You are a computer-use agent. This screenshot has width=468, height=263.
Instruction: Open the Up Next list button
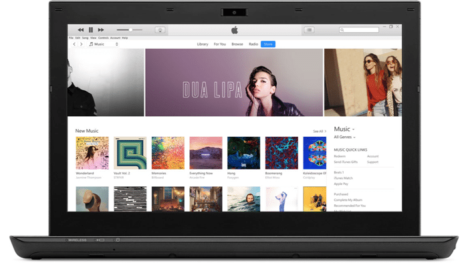(309, 30)
